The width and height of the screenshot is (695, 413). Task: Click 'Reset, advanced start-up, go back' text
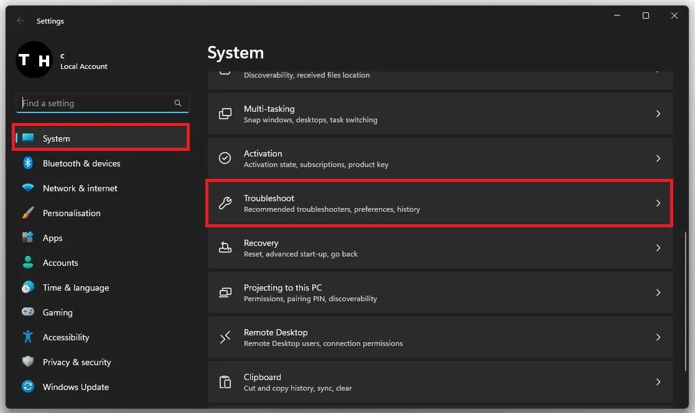(x=301, y=254)
